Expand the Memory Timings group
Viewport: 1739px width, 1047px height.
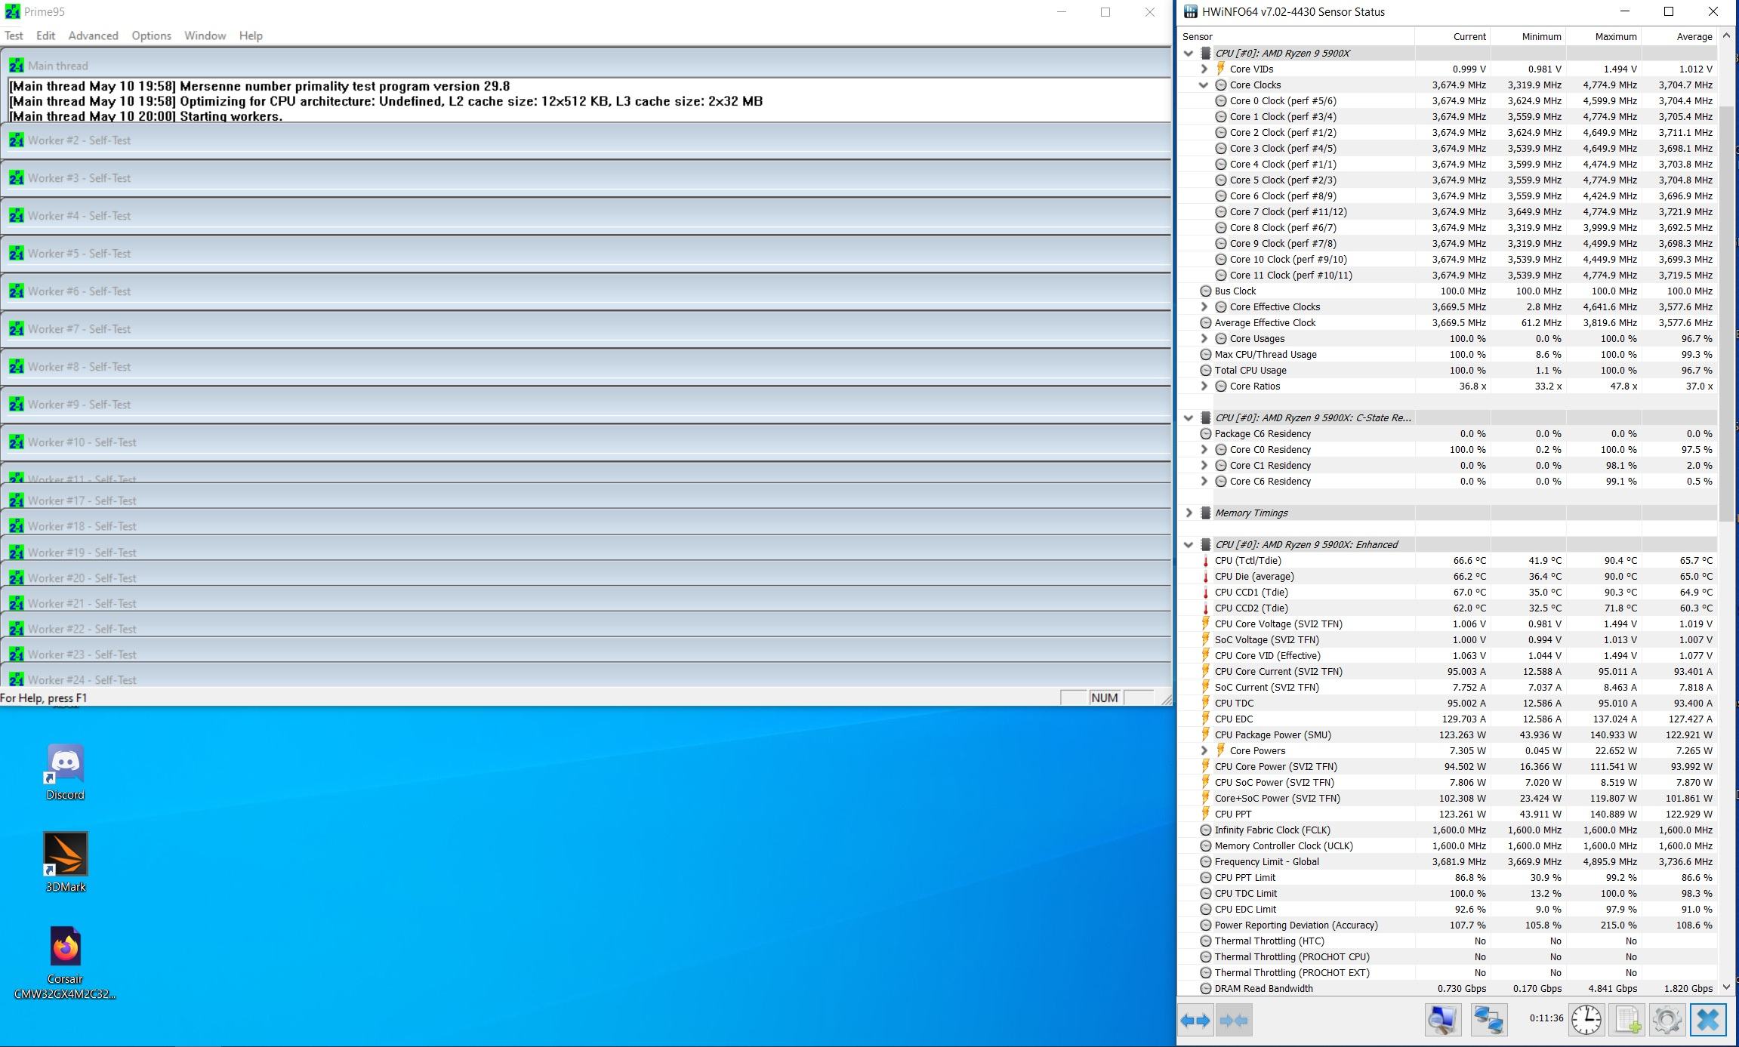(x=1189, y=513)
